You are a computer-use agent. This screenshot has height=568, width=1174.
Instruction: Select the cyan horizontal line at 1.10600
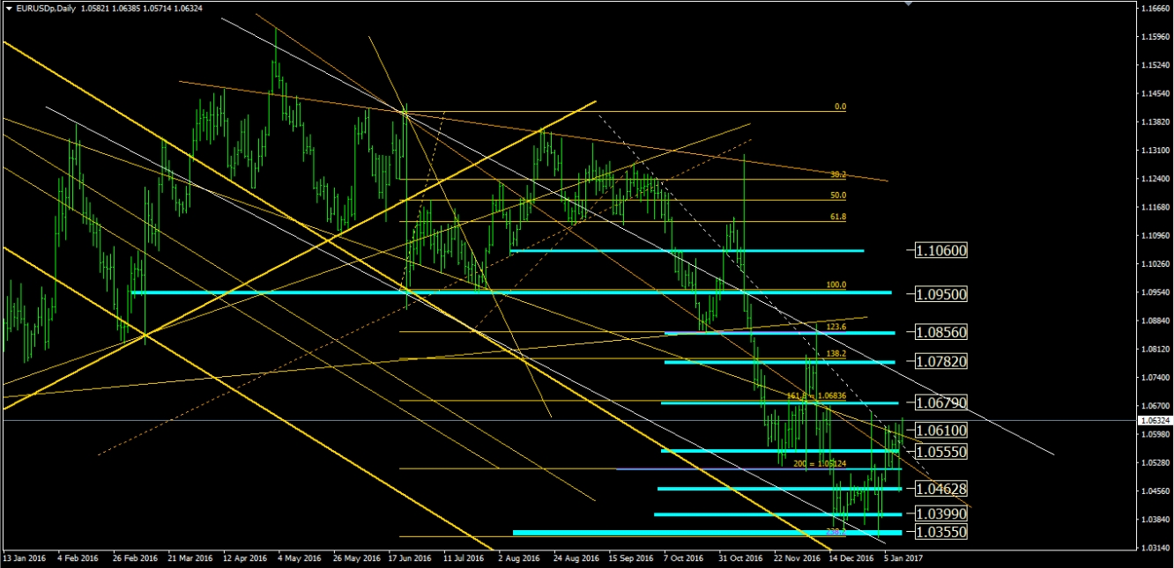pyautogui.click(x=687, y=251)
